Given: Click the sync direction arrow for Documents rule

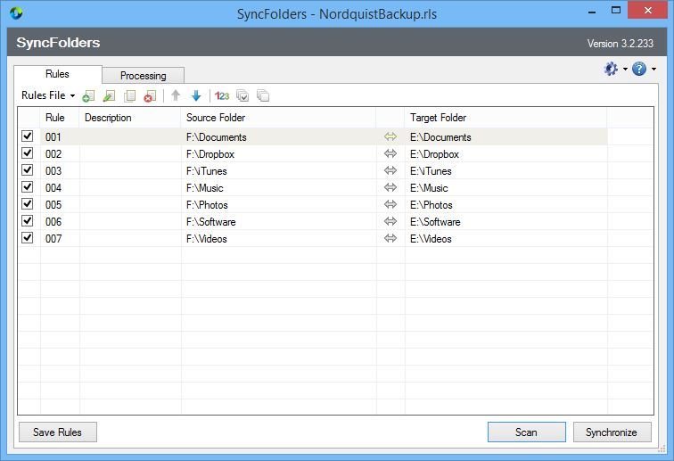Looking at the screenshot, I should pos(390,137).
